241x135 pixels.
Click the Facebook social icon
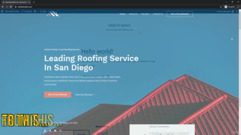[x=45, y=130]
